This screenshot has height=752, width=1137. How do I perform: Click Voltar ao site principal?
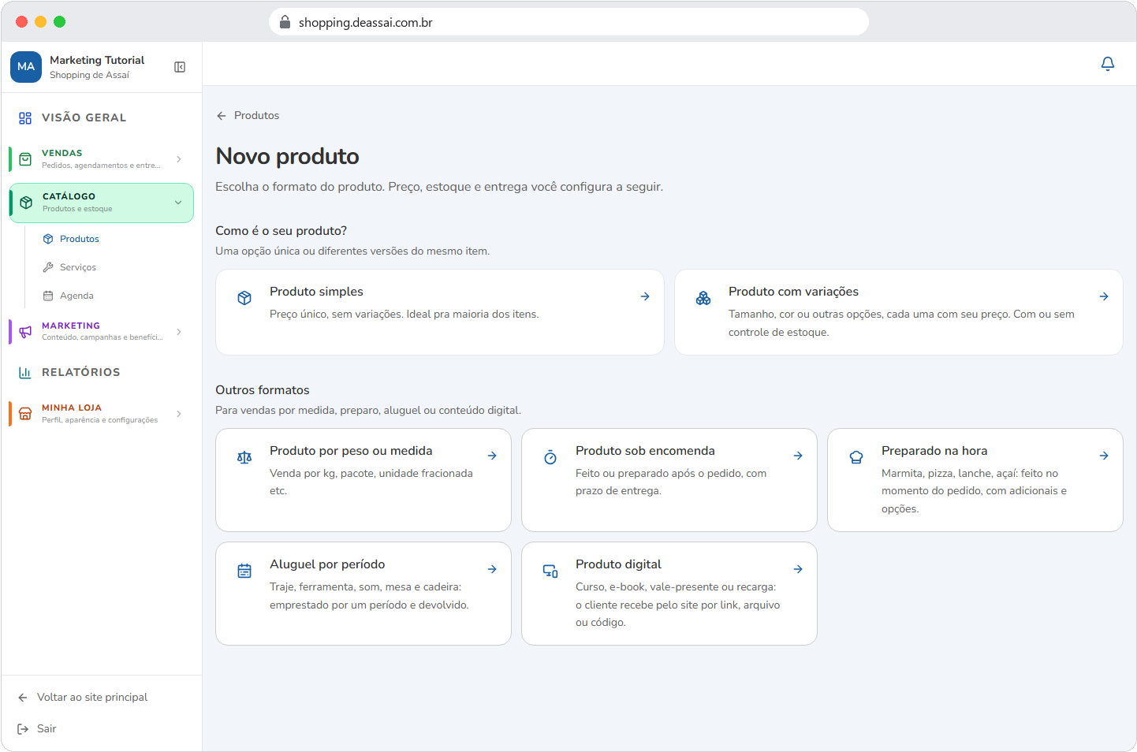[x=92, y=698]
